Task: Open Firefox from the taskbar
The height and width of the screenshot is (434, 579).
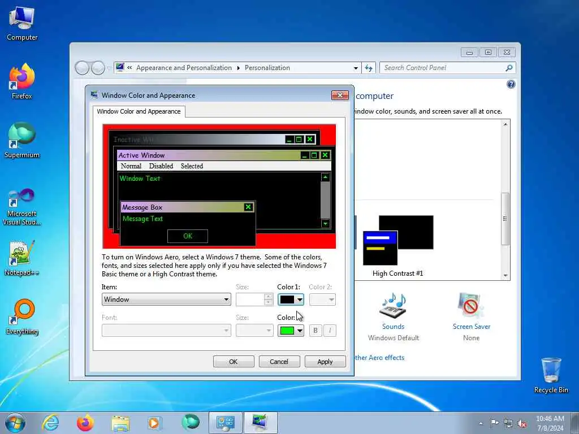Action: (x=85, y=423)
